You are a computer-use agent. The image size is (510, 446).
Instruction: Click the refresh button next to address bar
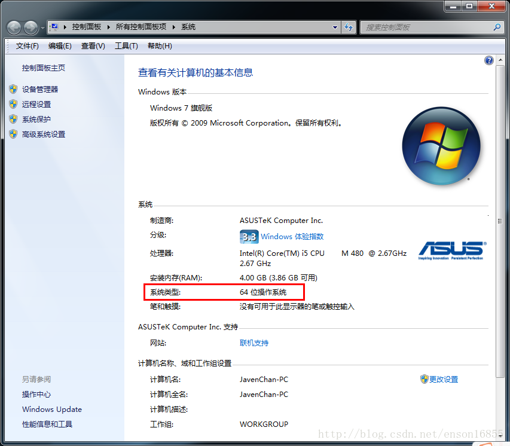click(349, 28)
